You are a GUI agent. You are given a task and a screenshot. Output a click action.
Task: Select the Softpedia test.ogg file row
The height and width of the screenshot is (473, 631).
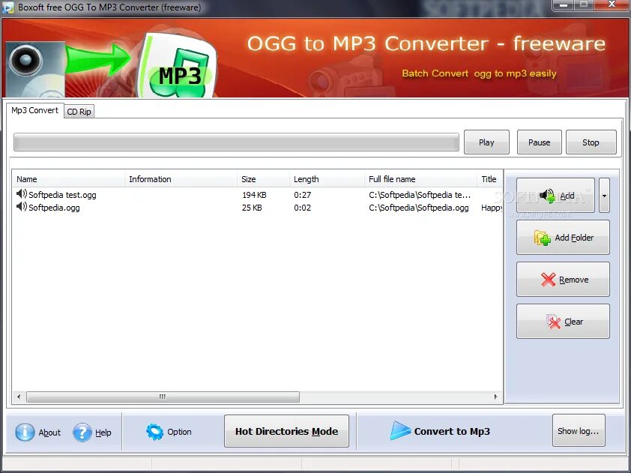tap(258, 195)
